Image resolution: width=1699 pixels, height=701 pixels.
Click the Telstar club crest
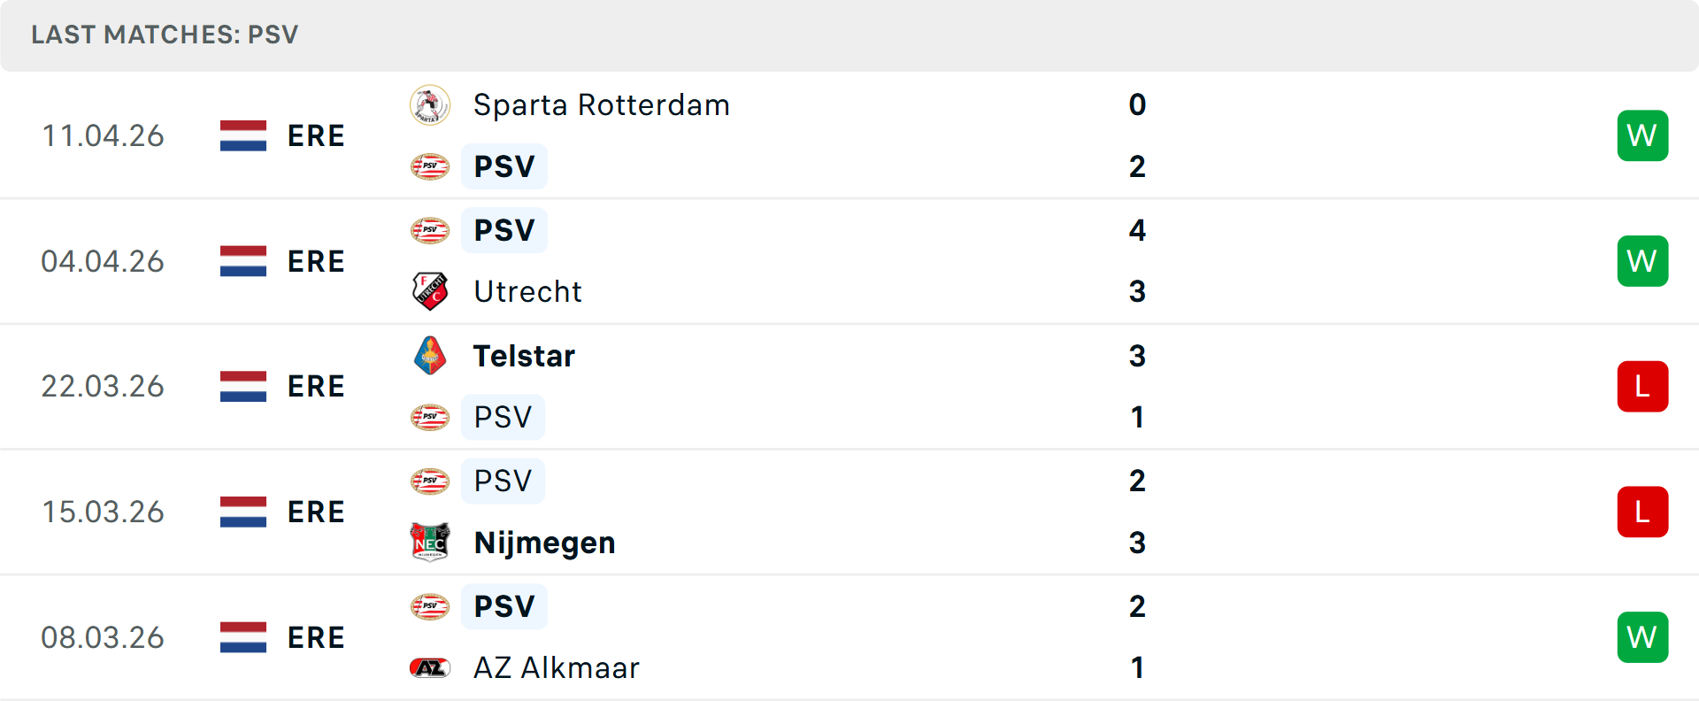(430, 356)
